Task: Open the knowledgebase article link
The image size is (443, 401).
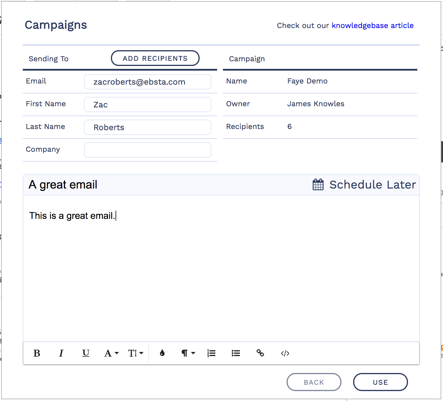Action: pos(372,25)
